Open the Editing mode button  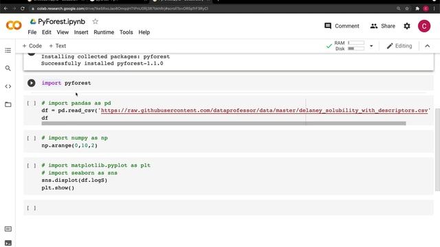[399, 46]
